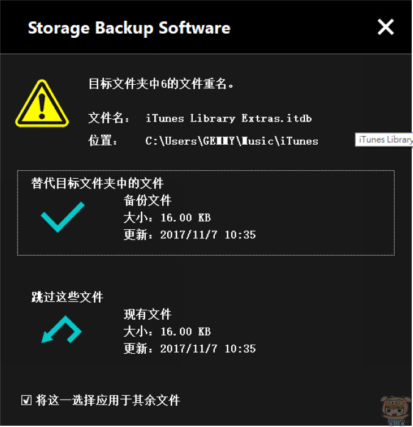Click the teal skip arrow icon
Viewport: 413px width, 427px height.
[61, 329]
